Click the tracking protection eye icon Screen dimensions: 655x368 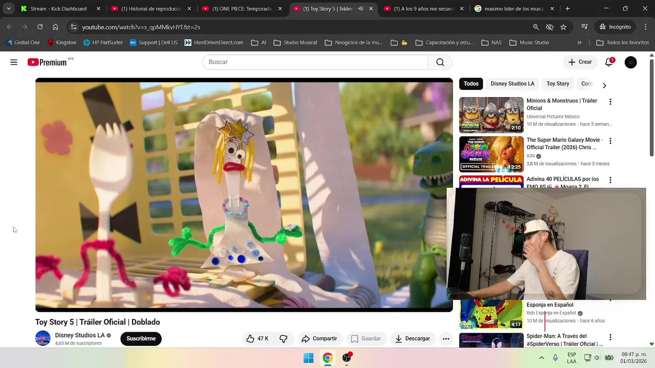(550, 27)
